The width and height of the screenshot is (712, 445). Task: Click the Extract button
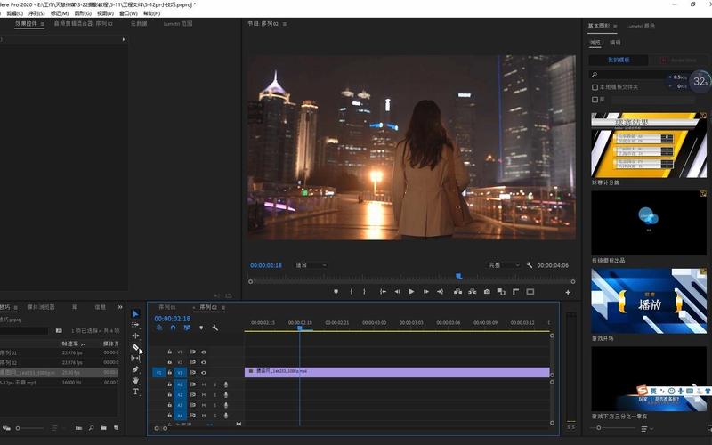(x=473, y=292)
